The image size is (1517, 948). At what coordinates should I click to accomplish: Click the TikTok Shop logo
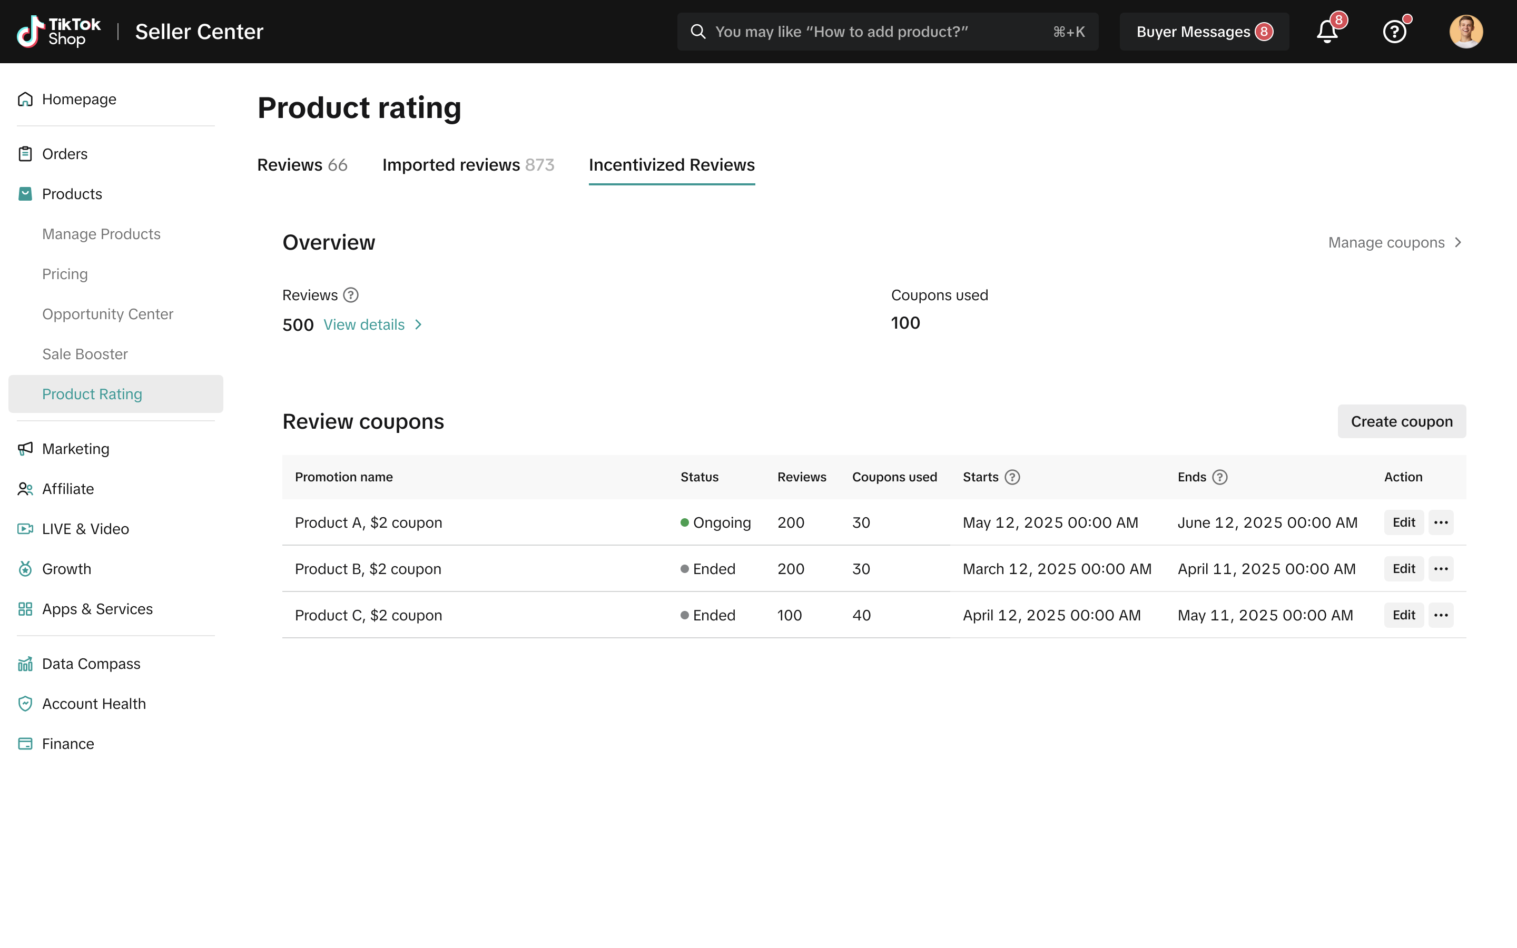point(58,32)
